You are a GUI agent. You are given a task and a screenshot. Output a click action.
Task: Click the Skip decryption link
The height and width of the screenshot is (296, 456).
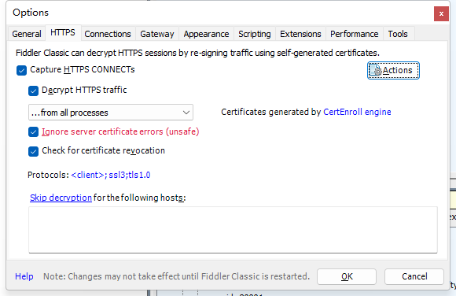click(x=61, y=198)
